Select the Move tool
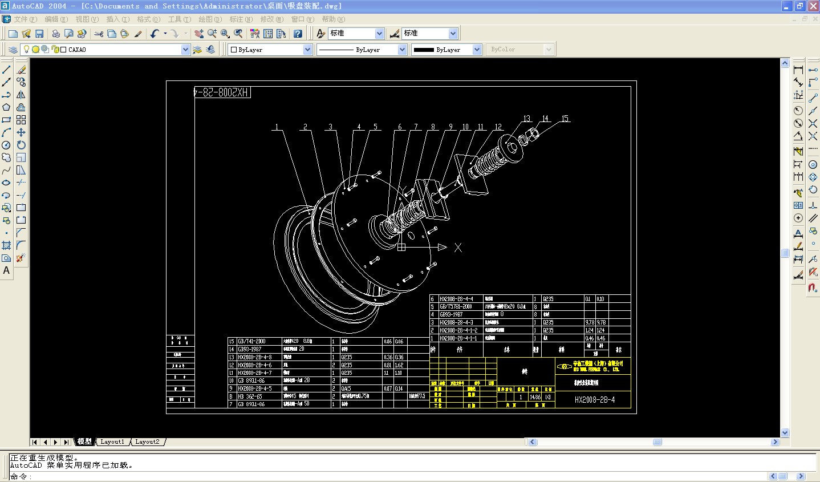The height and width of the screenshot is (482, 820). [x=21, y=132]
